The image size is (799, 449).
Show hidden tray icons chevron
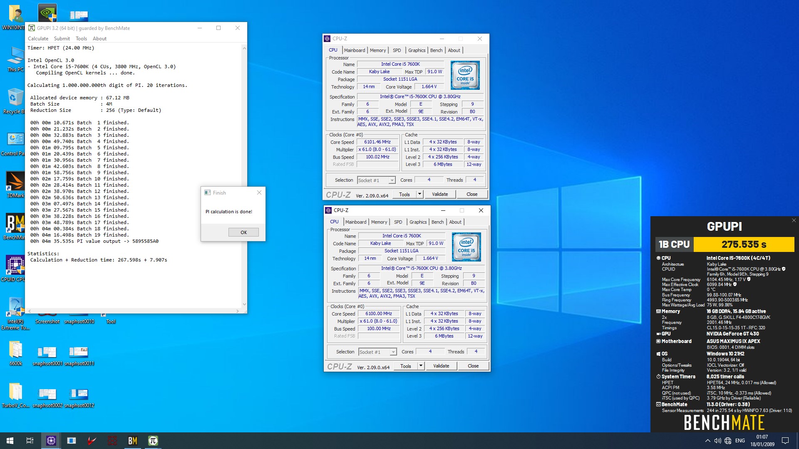pos(707,441)
